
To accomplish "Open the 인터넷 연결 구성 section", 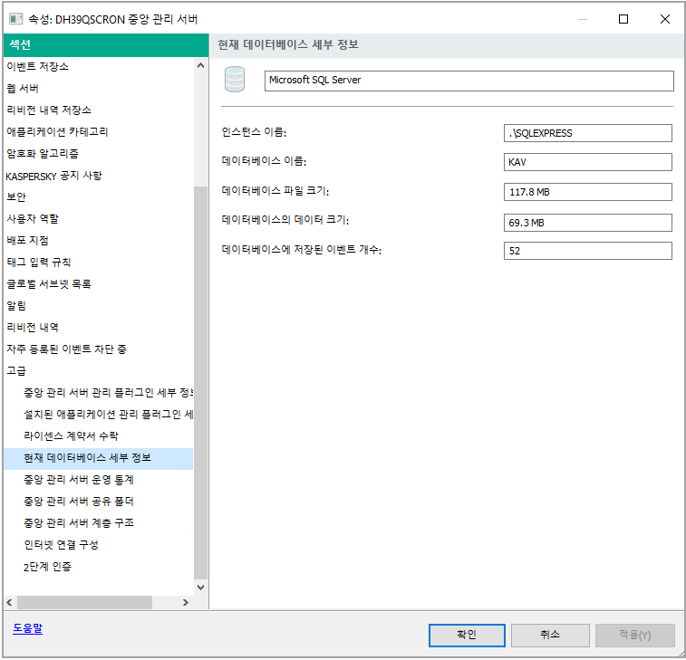I will point(61,544).
